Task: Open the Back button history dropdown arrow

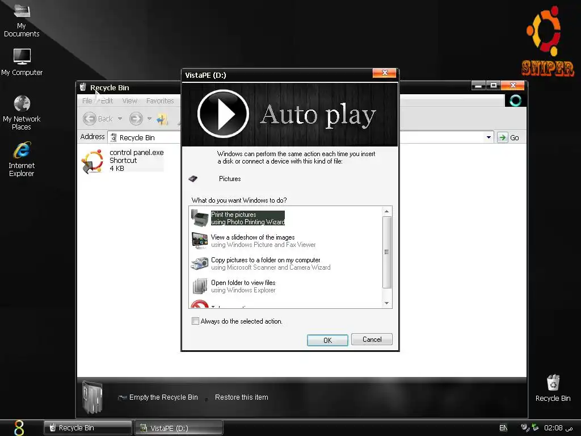Action: (x=120, y=119)
